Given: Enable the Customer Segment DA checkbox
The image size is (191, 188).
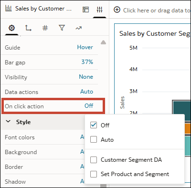Looking at the screenshot, I should coord(94,160).
